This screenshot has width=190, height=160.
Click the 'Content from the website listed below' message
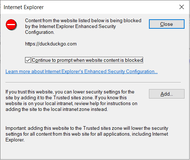83,26
